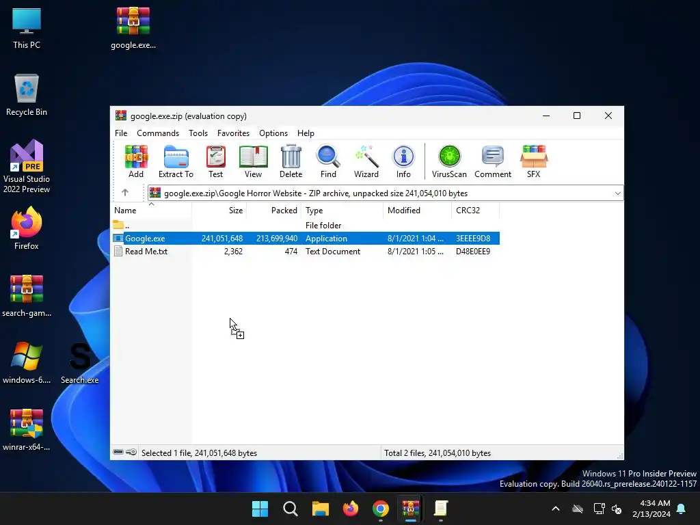Open the Tools menu
Image resolution: width=700 pixels, height=525 pixels.
coord(198,133)
